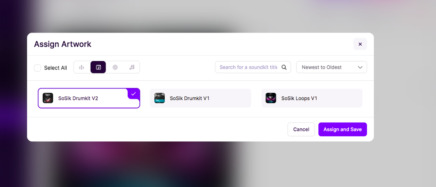Click the SoSik Drumkit V2 title text
Viewport: 436px width, 187px height.
[78, 98]
